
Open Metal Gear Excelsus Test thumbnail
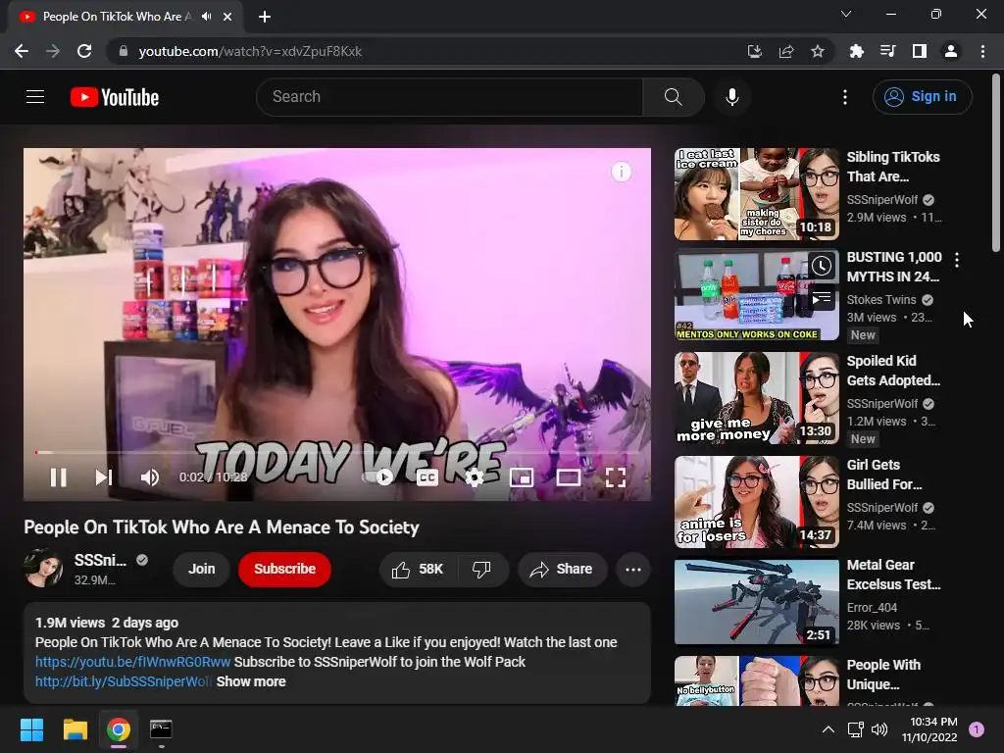(756, 602)
